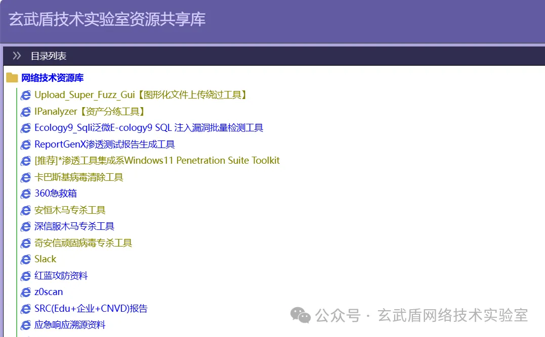This screenshot has height=337, width=545.
Task: Click the IE icon beside 红蓝攻防资料
Action: 26,276
